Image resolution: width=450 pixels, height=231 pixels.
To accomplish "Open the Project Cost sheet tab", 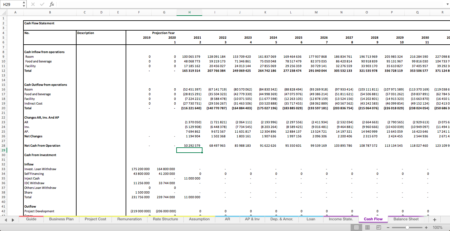I will [95, 219].
